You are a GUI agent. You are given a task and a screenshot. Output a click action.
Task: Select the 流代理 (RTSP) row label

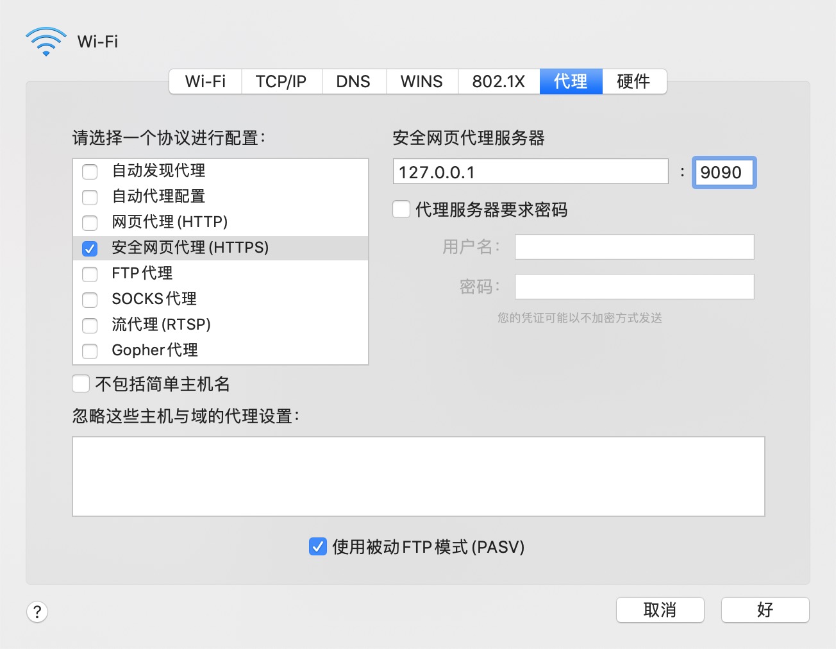[x=161, y=324]
